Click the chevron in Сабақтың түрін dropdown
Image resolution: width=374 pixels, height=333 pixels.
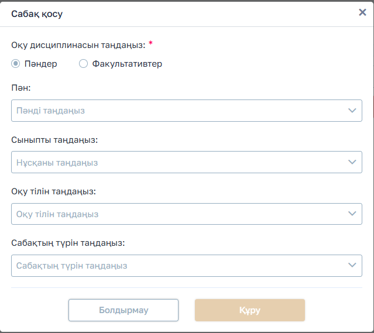pyautogui.click(x=352, y=266)
